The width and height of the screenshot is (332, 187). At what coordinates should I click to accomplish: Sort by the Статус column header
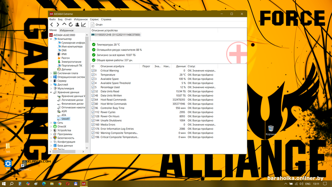click(x=202, y=66)
